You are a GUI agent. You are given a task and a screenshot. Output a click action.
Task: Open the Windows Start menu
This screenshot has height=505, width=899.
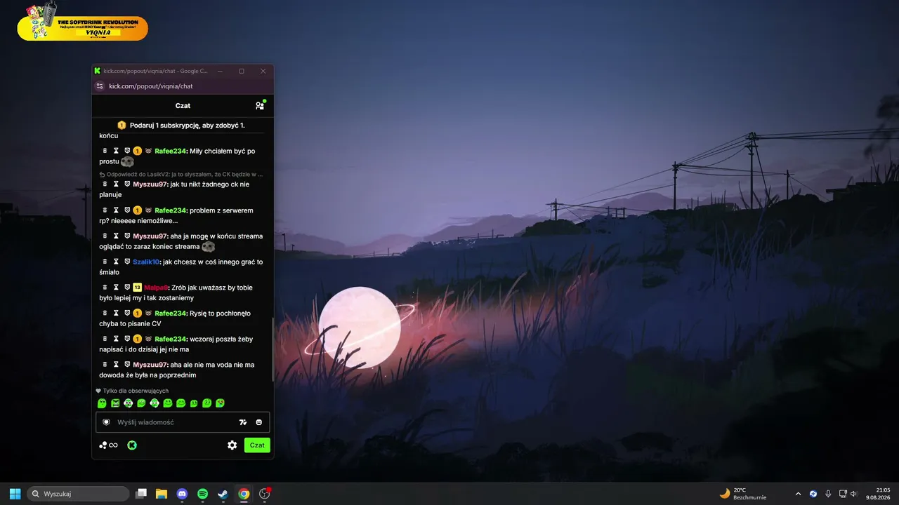tap(15, 494)
